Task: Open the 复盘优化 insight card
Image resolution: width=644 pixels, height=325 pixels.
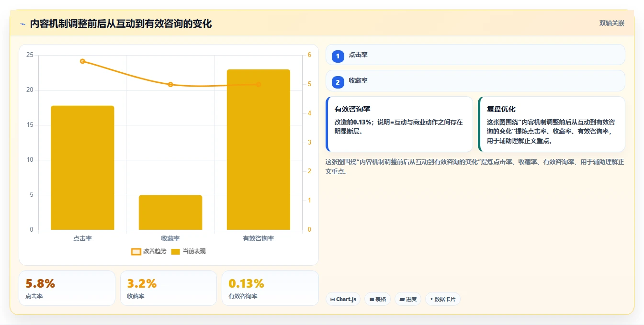Action: (x=552, y=124)
